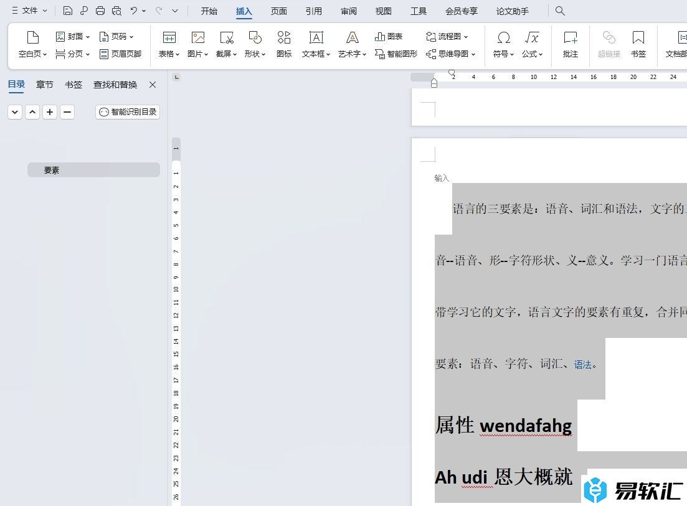This screenshot has width=687, height=506.
Task: Insert a chart with 图表
Action: [389, 37]
